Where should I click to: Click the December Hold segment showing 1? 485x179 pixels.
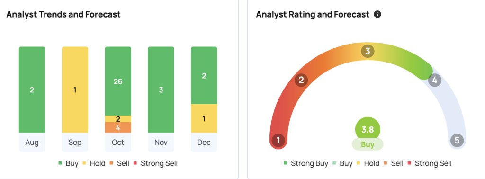204,118
